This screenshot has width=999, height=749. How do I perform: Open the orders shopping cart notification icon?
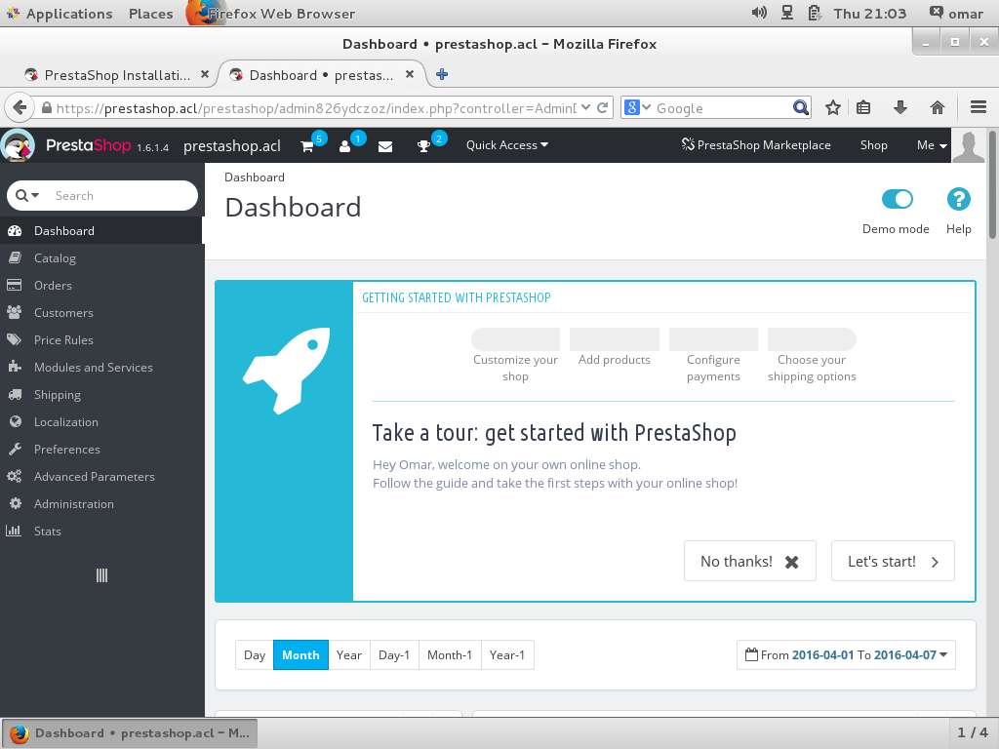pos(307,146)
